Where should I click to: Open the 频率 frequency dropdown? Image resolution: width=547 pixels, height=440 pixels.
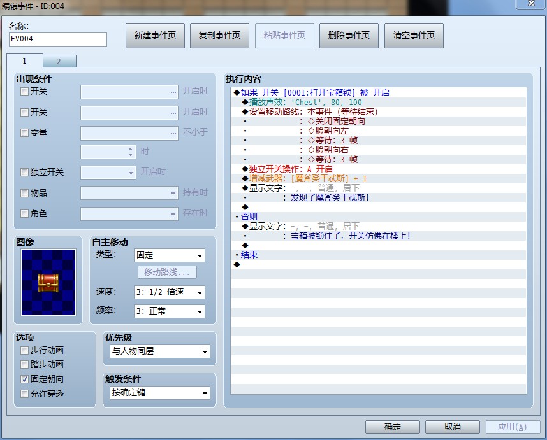point(169,311)
